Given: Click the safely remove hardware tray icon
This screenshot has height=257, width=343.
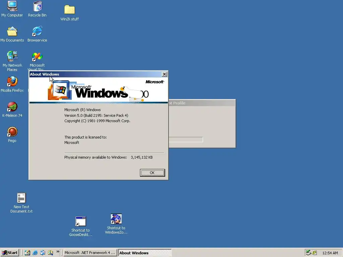Looking at the screenshot, I should (x=308, y=253).
